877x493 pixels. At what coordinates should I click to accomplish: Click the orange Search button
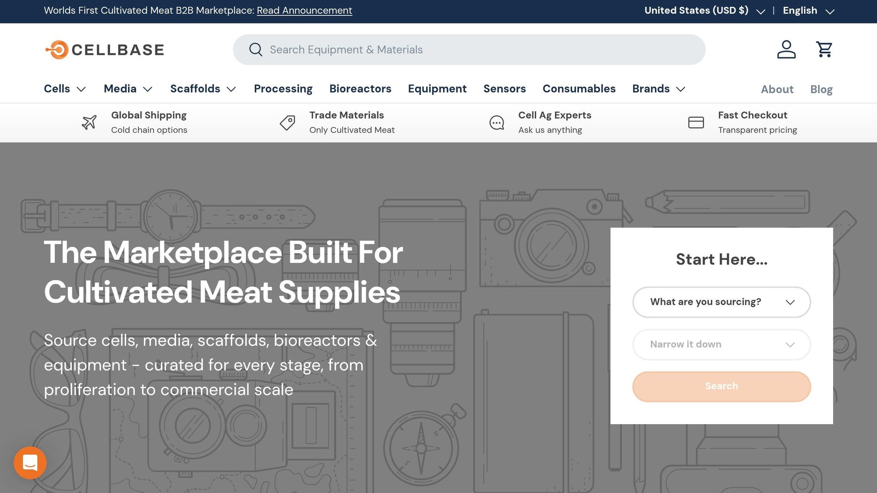click(x=722, y=386)
